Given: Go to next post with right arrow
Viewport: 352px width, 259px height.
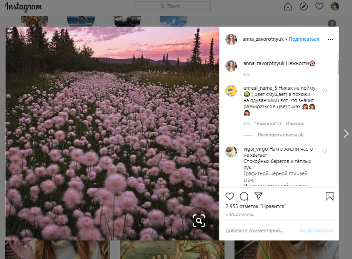Looking at the screenshot, I should (346, 134).
